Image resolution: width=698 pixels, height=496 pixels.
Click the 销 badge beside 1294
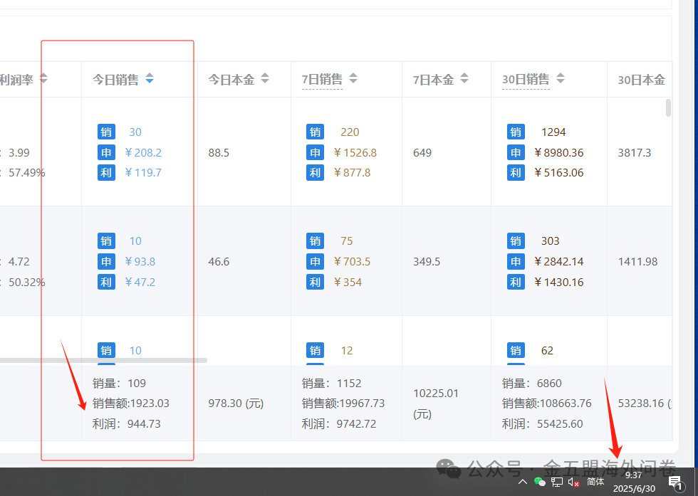pyautogui.click(x=516, y=132)
